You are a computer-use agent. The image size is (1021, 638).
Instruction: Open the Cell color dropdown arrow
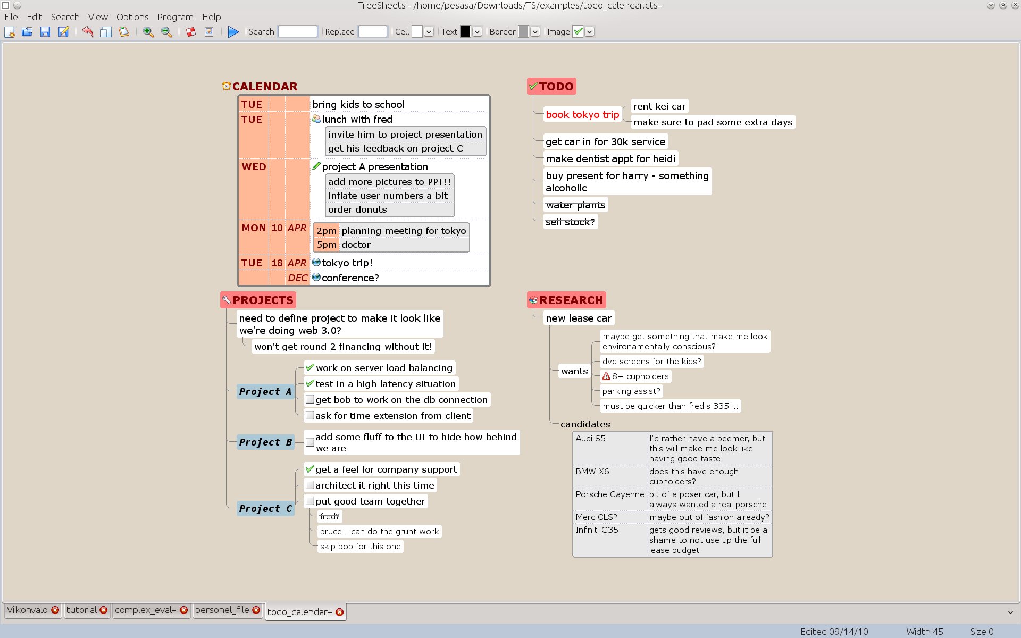pos(429,32)
